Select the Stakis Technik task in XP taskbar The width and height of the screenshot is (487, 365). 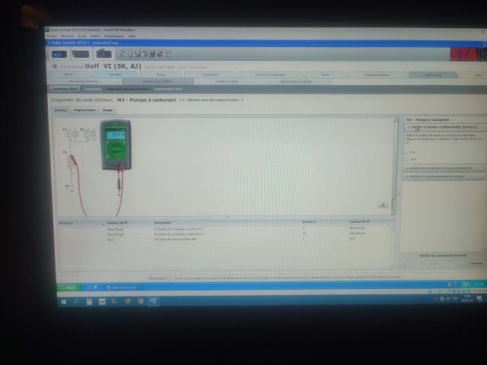pyautogui.click(x=123, y=287)
